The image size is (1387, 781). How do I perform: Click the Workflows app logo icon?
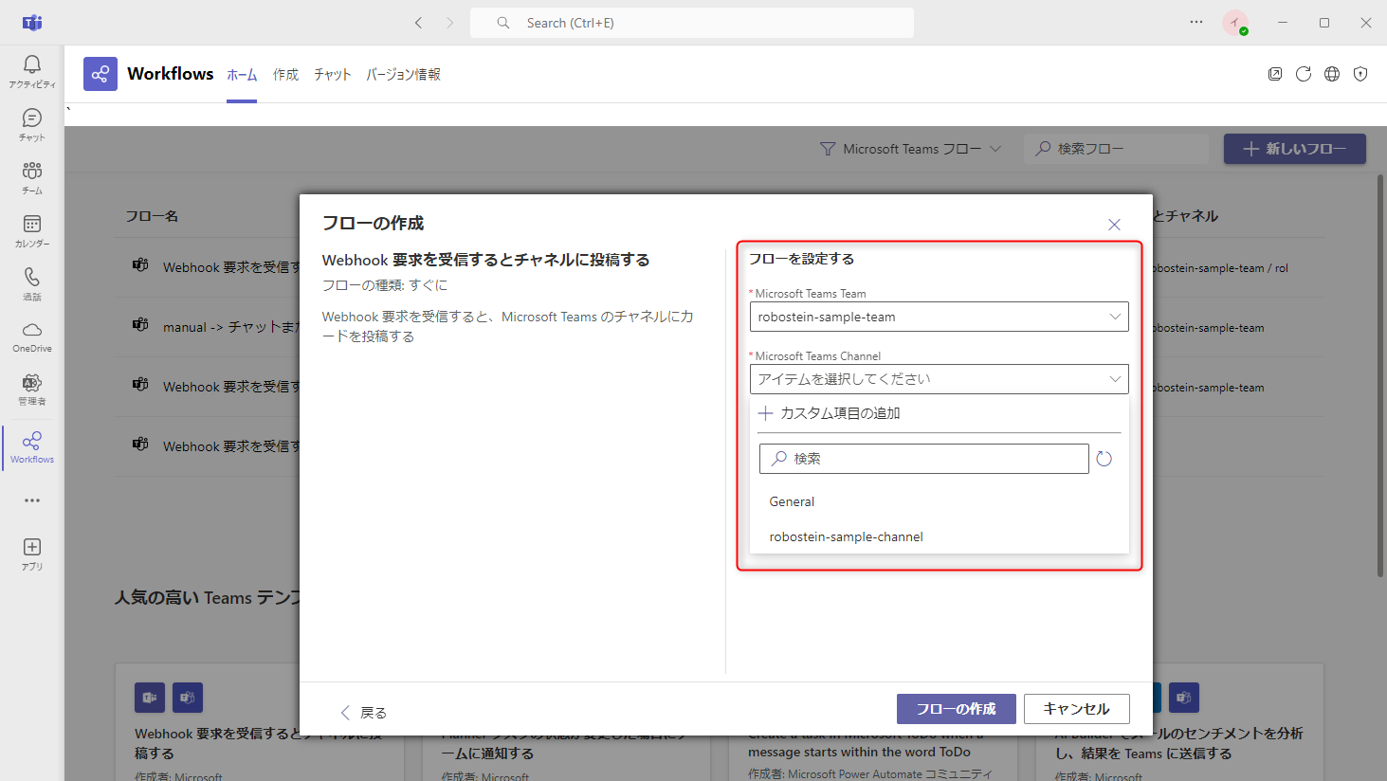tap(100, 74)
